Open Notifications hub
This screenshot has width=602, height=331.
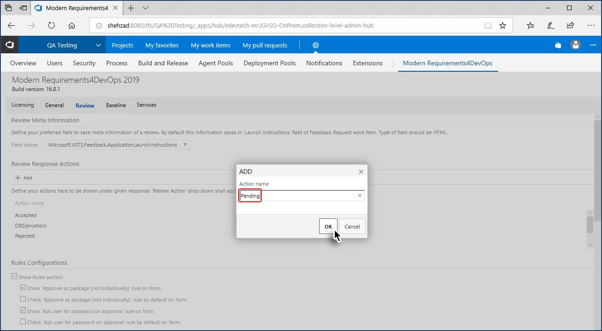coord(324,63)
